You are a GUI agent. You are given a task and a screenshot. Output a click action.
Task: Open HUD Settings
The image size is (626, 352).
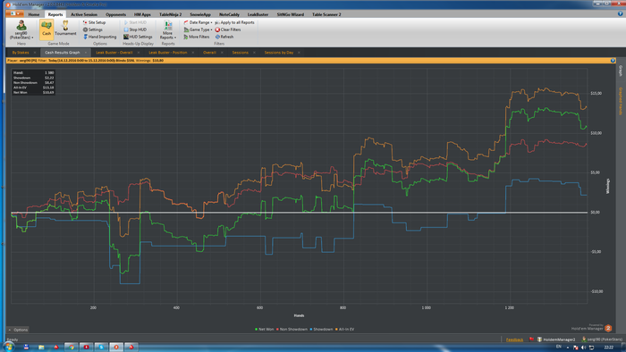(x=138, y=37)
